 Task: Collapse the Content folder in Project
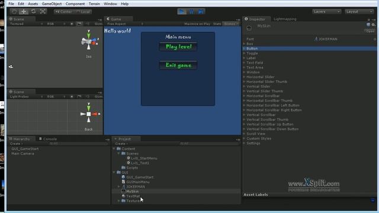[114, 149]
